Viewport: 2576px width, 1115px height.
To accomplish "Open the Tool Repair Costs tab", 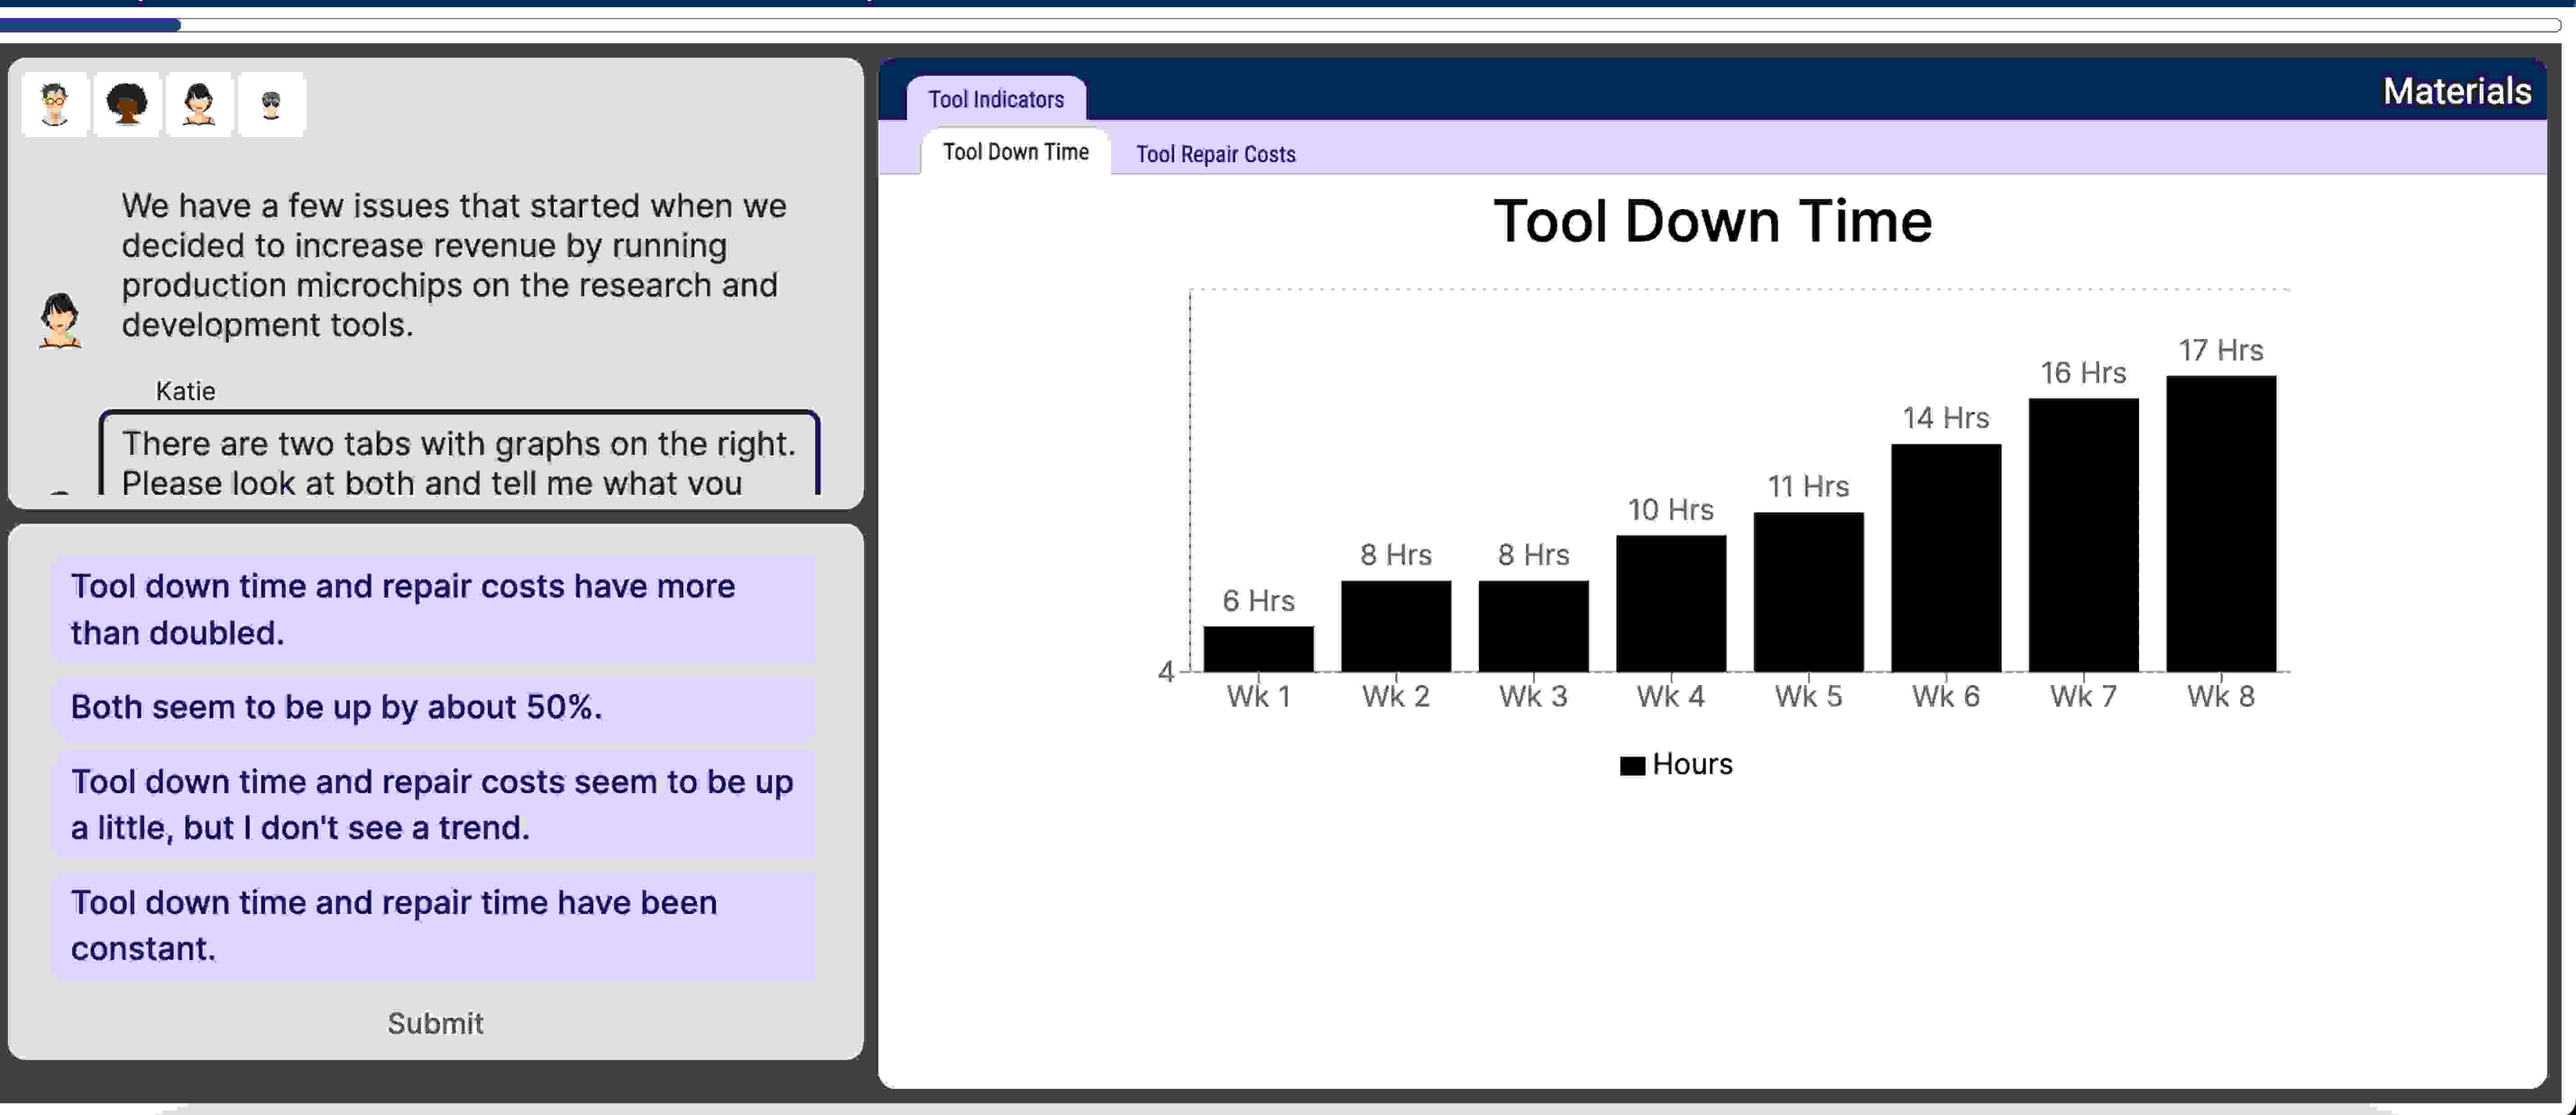I will 1215,154.
